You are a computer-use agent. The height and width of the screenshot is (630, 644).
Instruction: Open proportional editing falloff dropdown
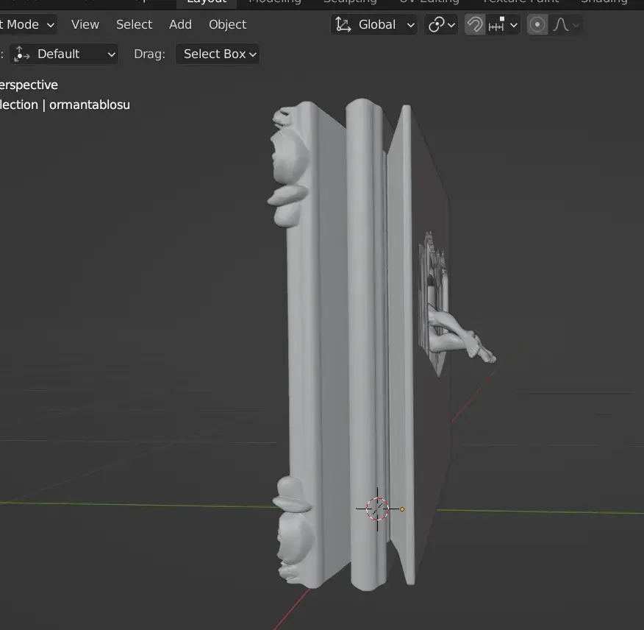[x=566, y=25]
